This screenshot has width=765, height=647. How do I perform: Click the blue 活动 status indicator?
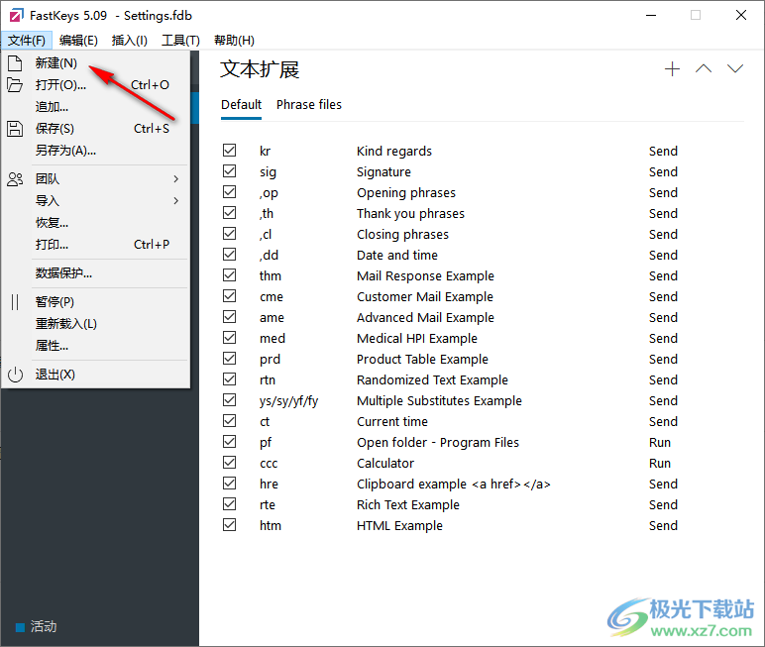[x=20, y=627]
